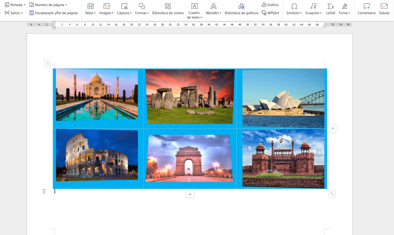Click the add column plus button right of table

click(x=333, y=129)
